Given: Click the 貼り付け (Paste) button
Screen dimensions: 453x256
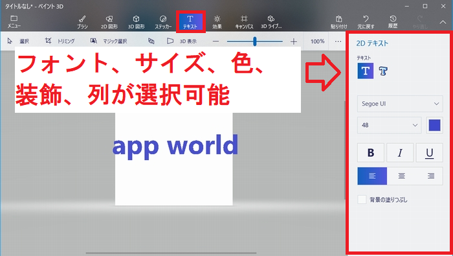Looking at the screenshot, I should tap(339, 22).
